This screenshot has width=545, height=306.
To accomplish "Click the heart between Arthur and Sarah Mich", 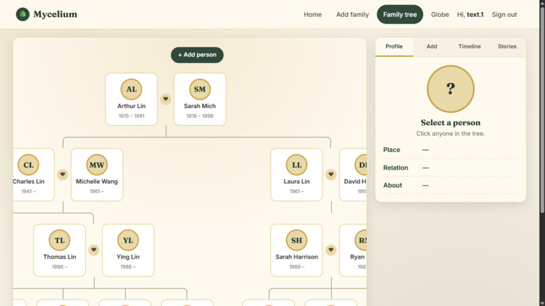I will pos(166,99).
